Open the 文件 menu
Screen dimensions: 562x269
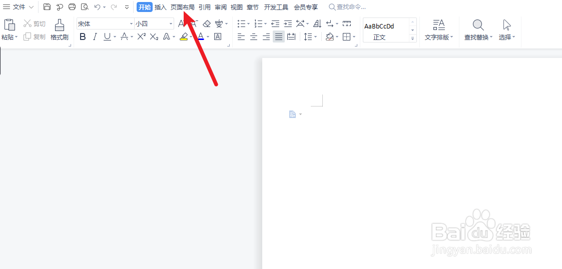19,7
